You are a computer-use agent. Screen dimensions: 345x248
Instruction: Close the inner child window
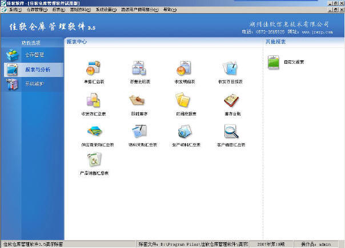point(342,10)
